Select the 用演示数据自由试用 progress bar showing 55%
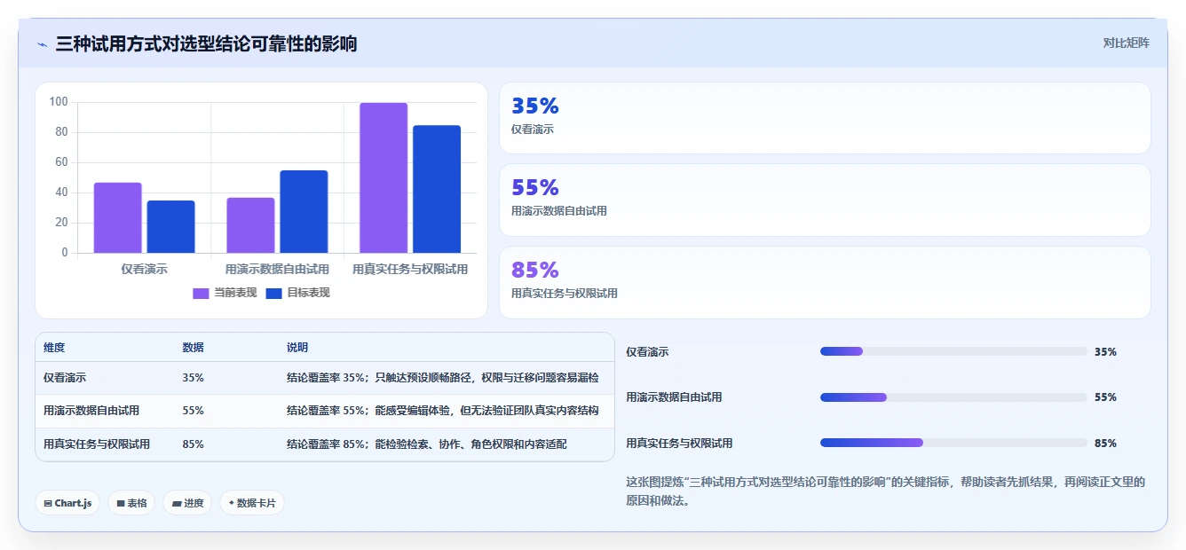1186x550 pixels. tap(953, 397)
